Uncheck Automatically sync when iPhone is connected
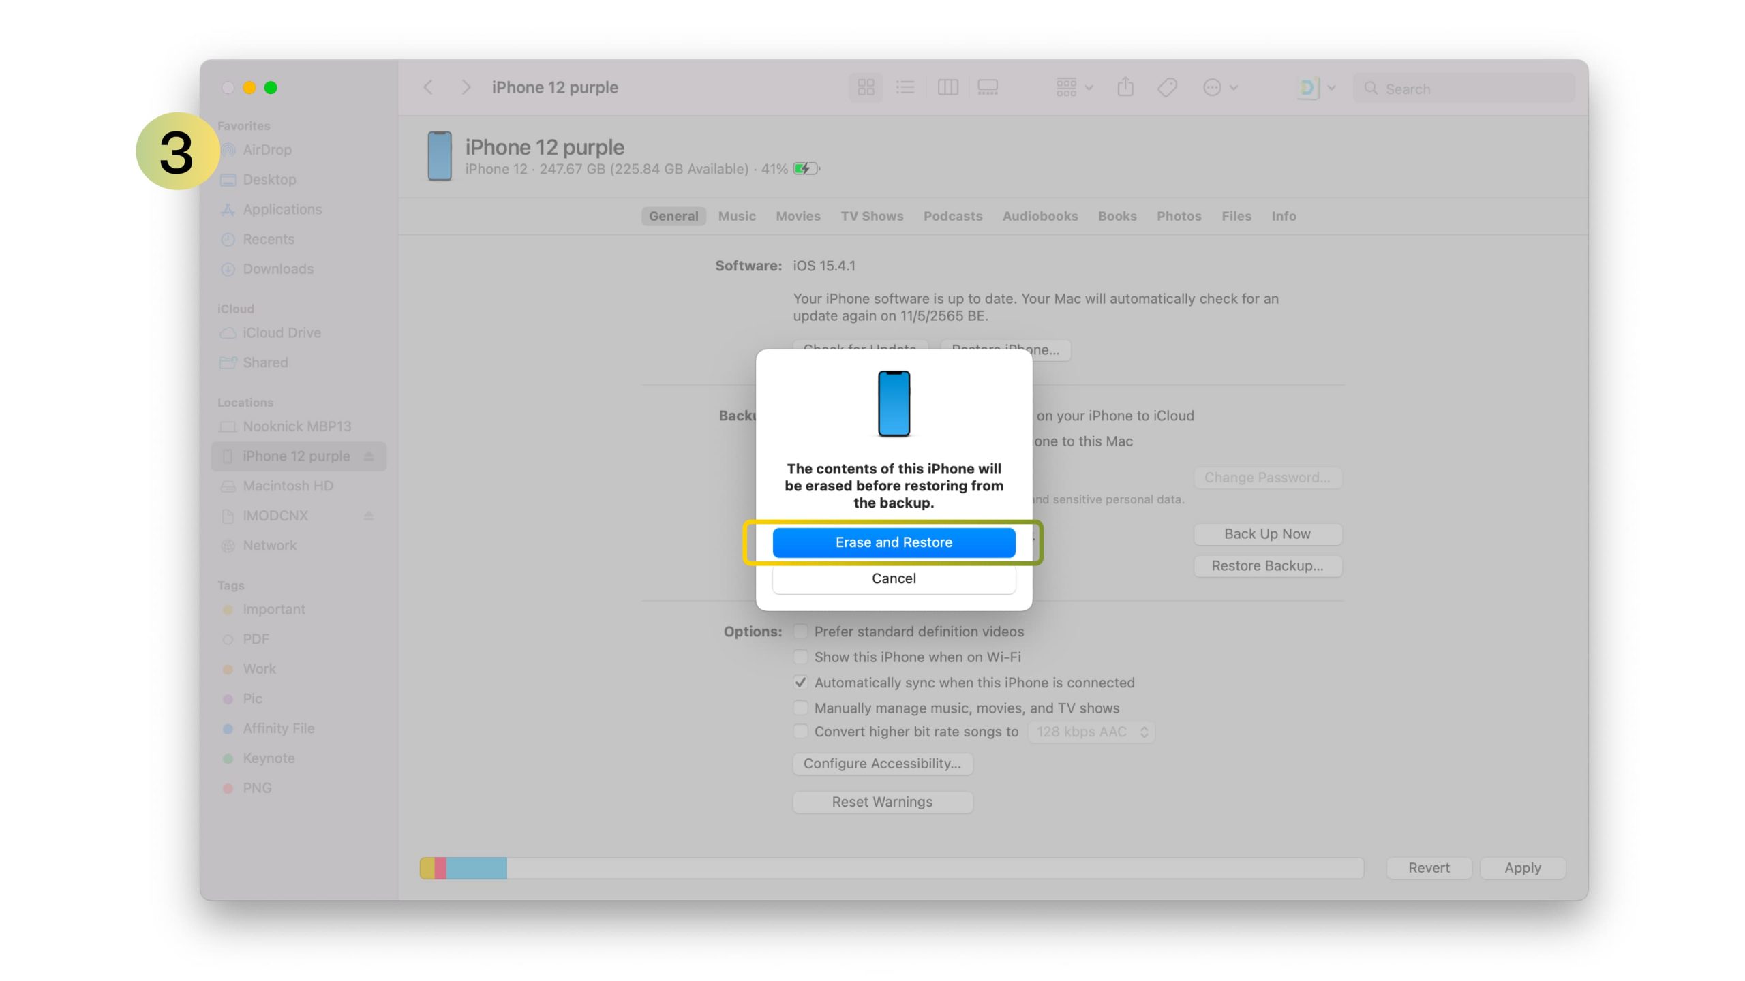This screenshot has height=981, width=1745. pos(801,683)
